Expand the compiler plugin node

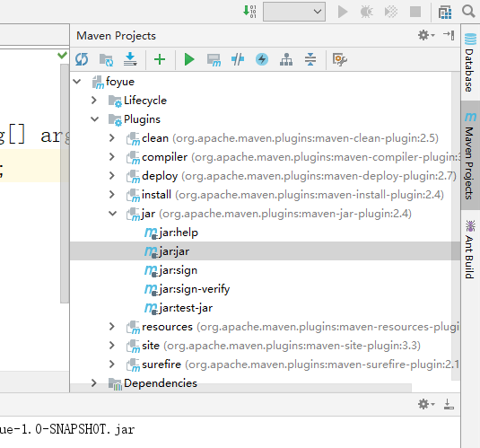coord(112,157)
